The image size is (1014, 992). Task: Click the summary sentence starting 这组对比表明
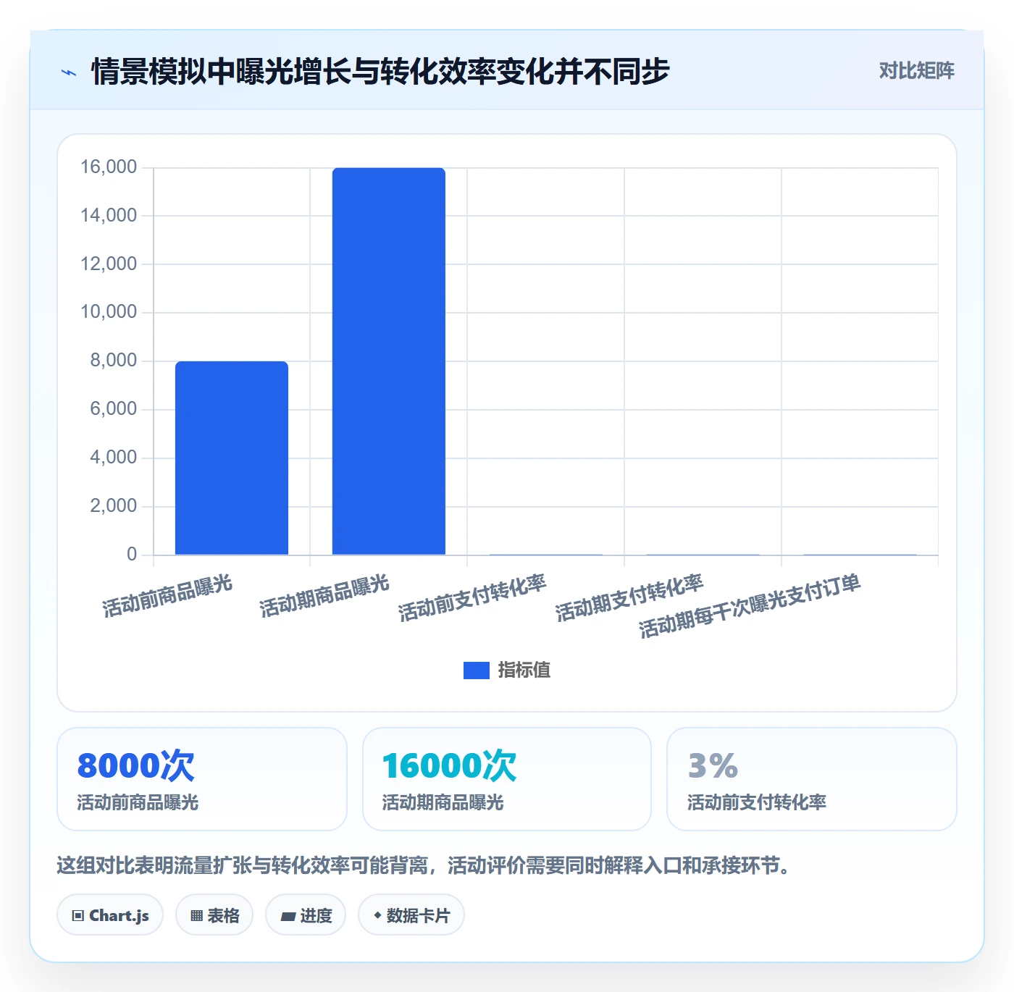click(427, 865)
